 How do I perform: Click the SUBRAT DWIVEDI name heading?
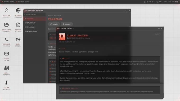click(77, 36)
